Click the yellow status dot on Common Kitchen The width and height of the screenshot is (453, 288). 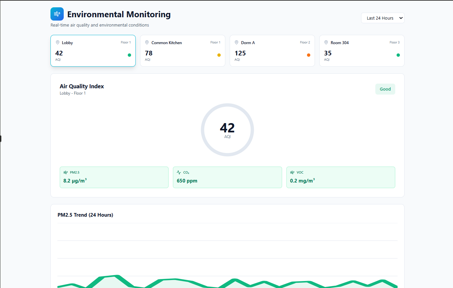[x=219, y=55]
